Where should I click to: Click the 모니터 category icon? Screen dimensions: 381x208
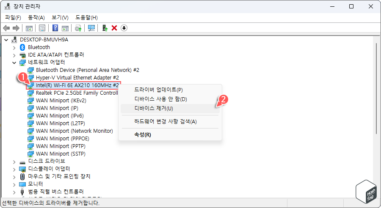coord(22,184)
